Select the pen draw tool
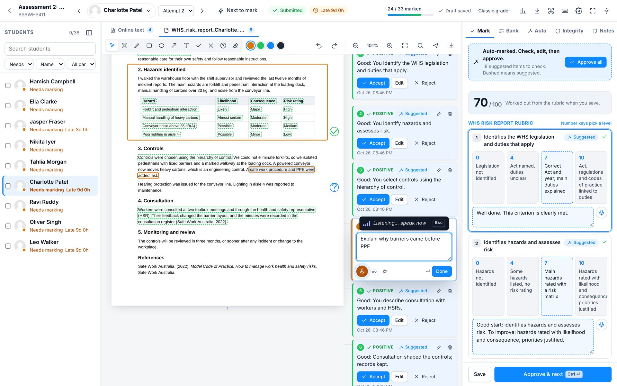This screenshot has height=386, width=617. [x=137, y=46]
